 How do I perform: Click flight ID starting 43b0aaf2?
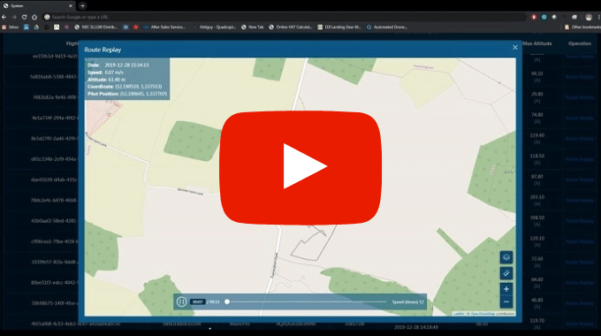[x=55, y=221]
